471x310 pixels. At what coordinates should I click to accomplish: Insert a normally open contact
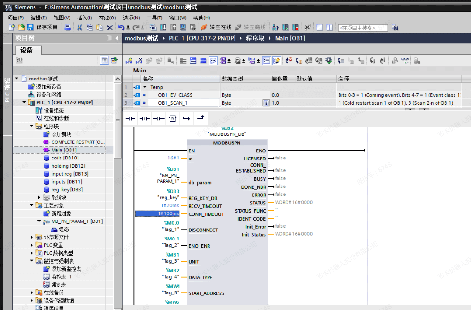(x=130, y=118)
